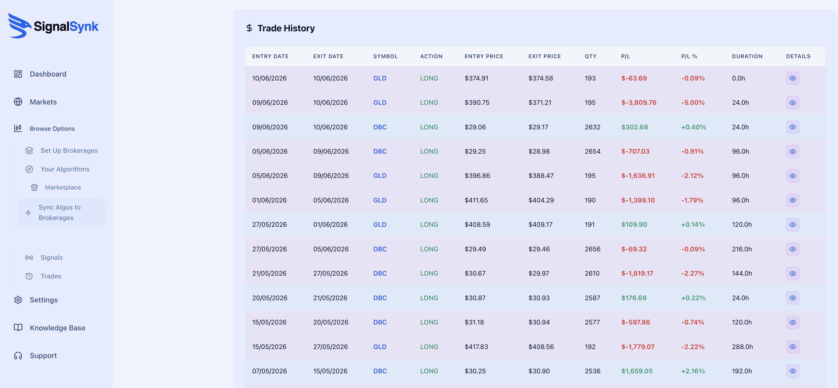View details of DBC trade with $176.69 profit
Screen dimensions: 838x388
click(x=793, y=298)
